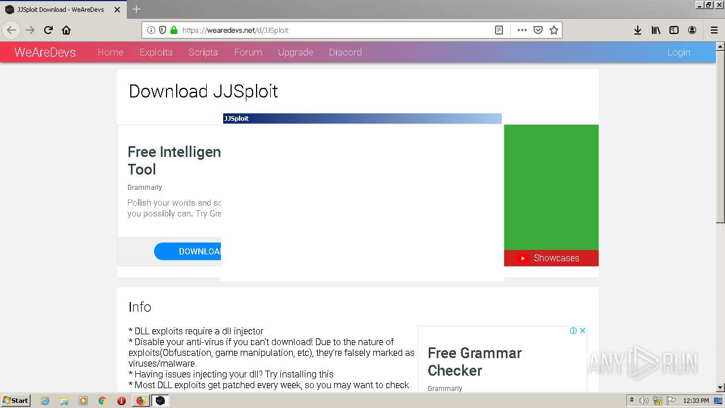Open the Firefox home page icon
725x408 pixels.
pos(66,30)
